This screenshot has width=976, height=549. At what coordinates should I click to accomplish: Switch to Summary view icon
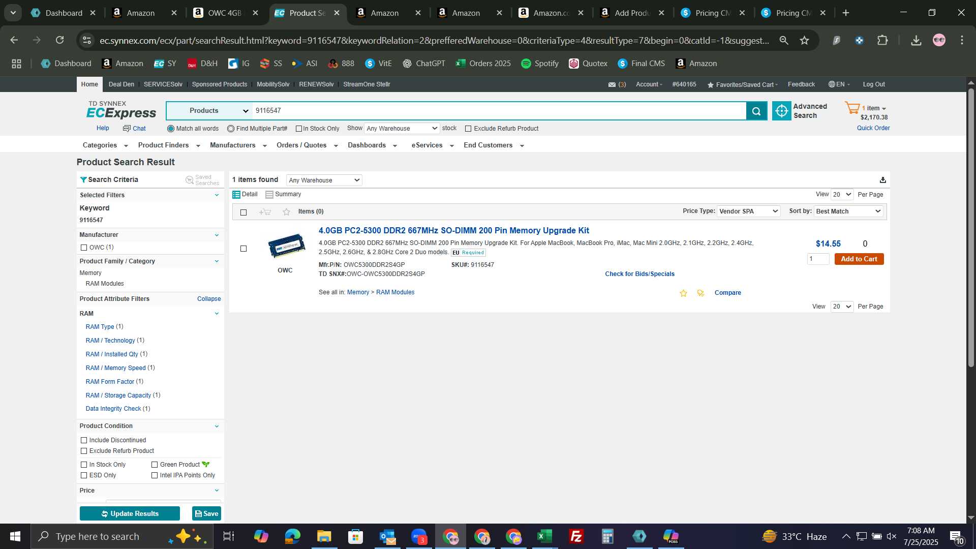(x=269, y=195)
